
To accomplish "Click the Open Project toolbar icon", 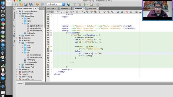I will pos(26,4).
